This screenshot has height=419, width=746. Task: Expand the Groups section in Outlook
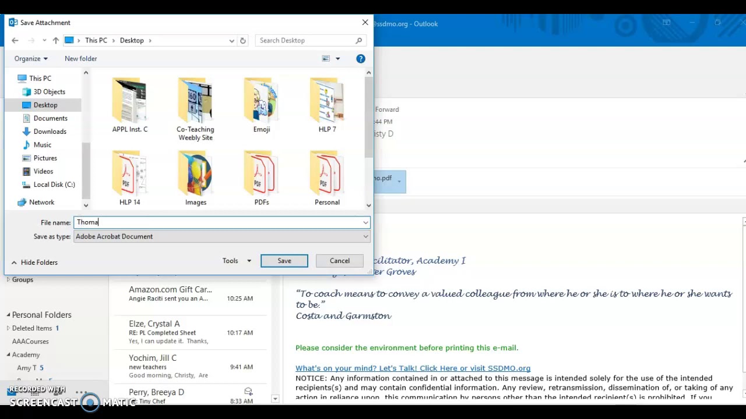[x=8, y=280]
